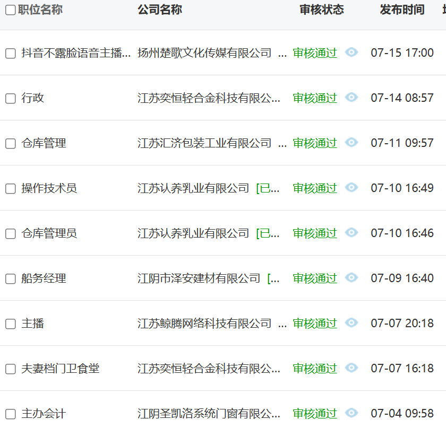This screenshot has width=446, height=428.
Task: Tick the checkbox for 行政 job
Action: tap(11, 98)
